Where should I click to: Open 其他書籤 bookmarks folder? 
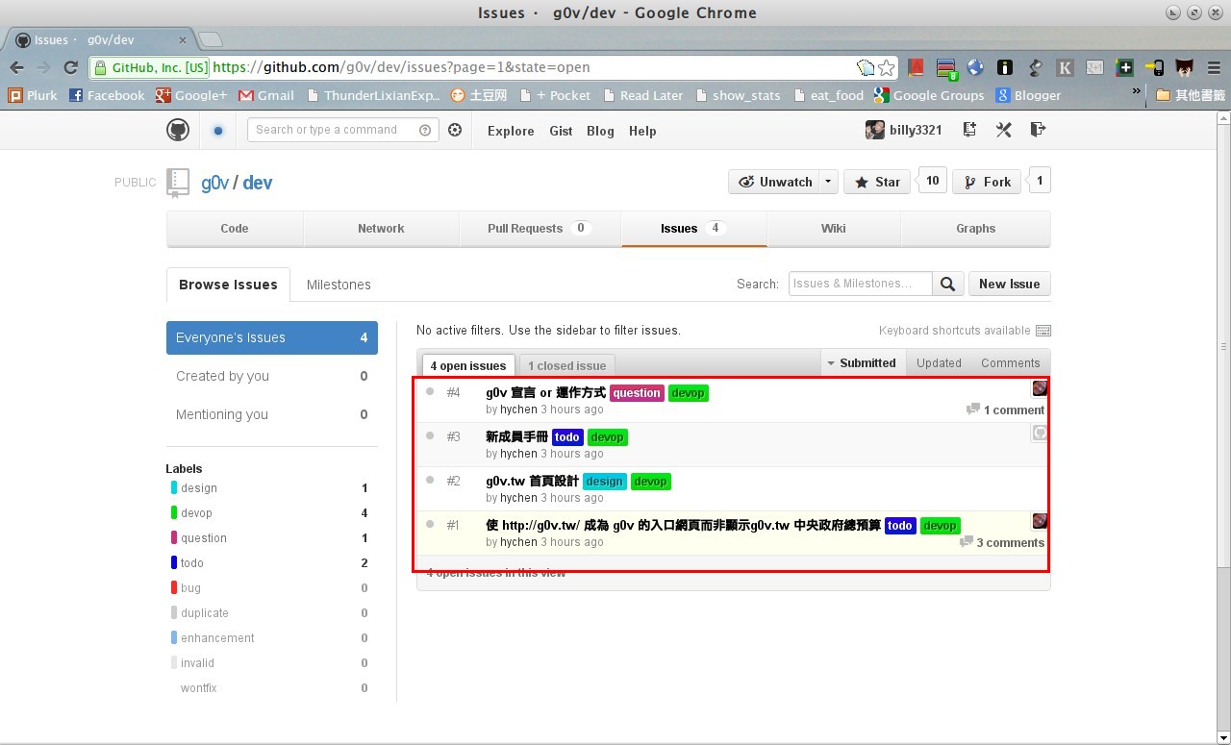click(x=1191, y=95)
